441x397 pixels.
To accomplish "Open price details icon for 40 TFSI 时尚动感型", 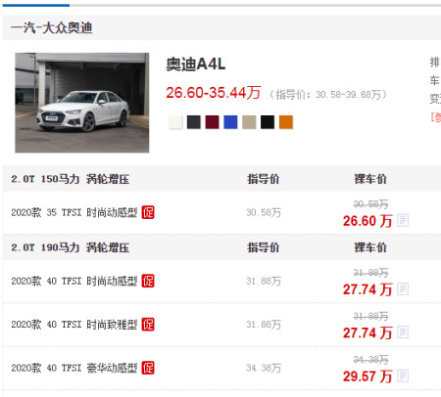I will 403,289.
